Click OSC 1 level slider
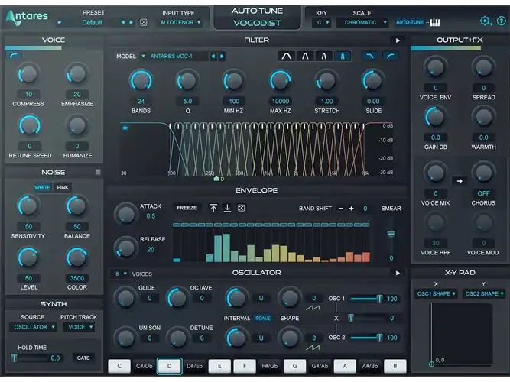Image resolution: width=510 pixels, height=382 pixels. coord(366,299)
